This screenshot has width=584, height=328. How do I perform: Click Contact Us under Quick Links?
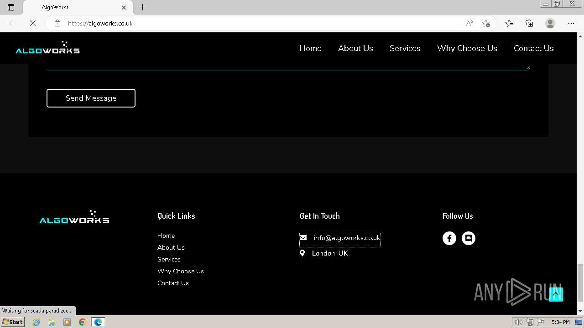[x=173, y=283]
